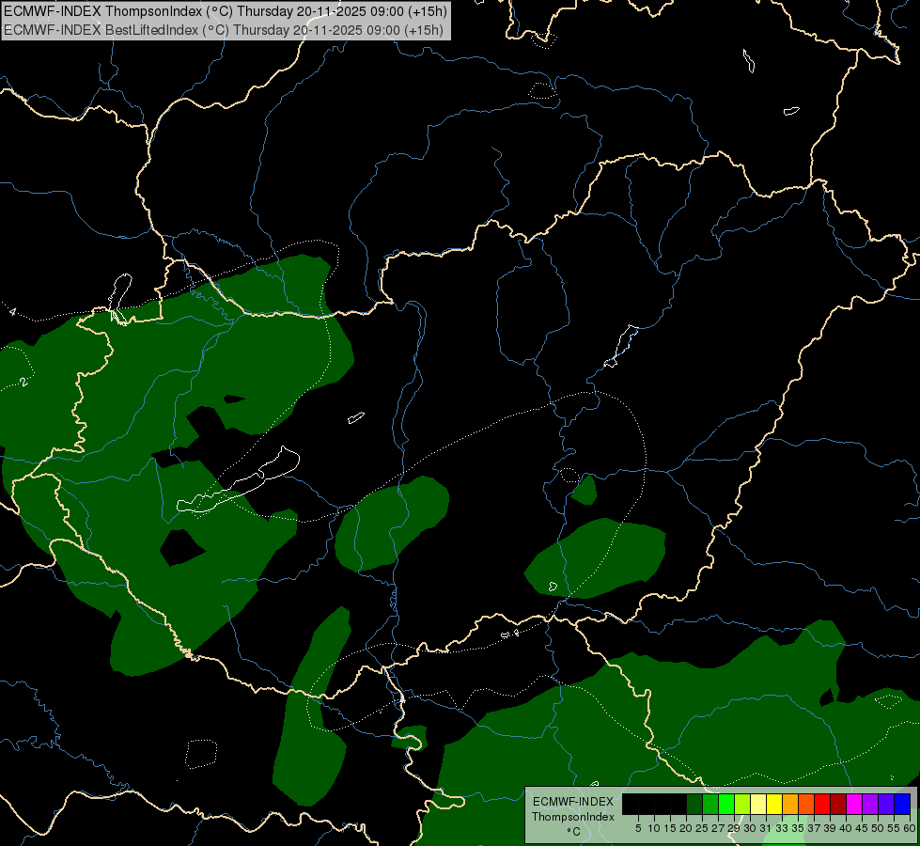Pick the violet legend swatch between 50 and 55
Image resolution: width=920 pixels, height=846 pixels.
(x=886, y=804)
